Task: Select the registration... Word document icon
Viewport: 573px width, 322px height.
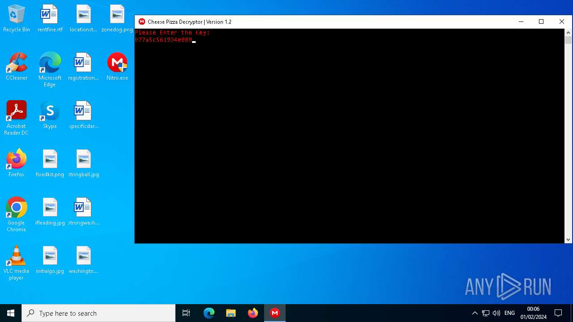Action: tap(83, 67)
